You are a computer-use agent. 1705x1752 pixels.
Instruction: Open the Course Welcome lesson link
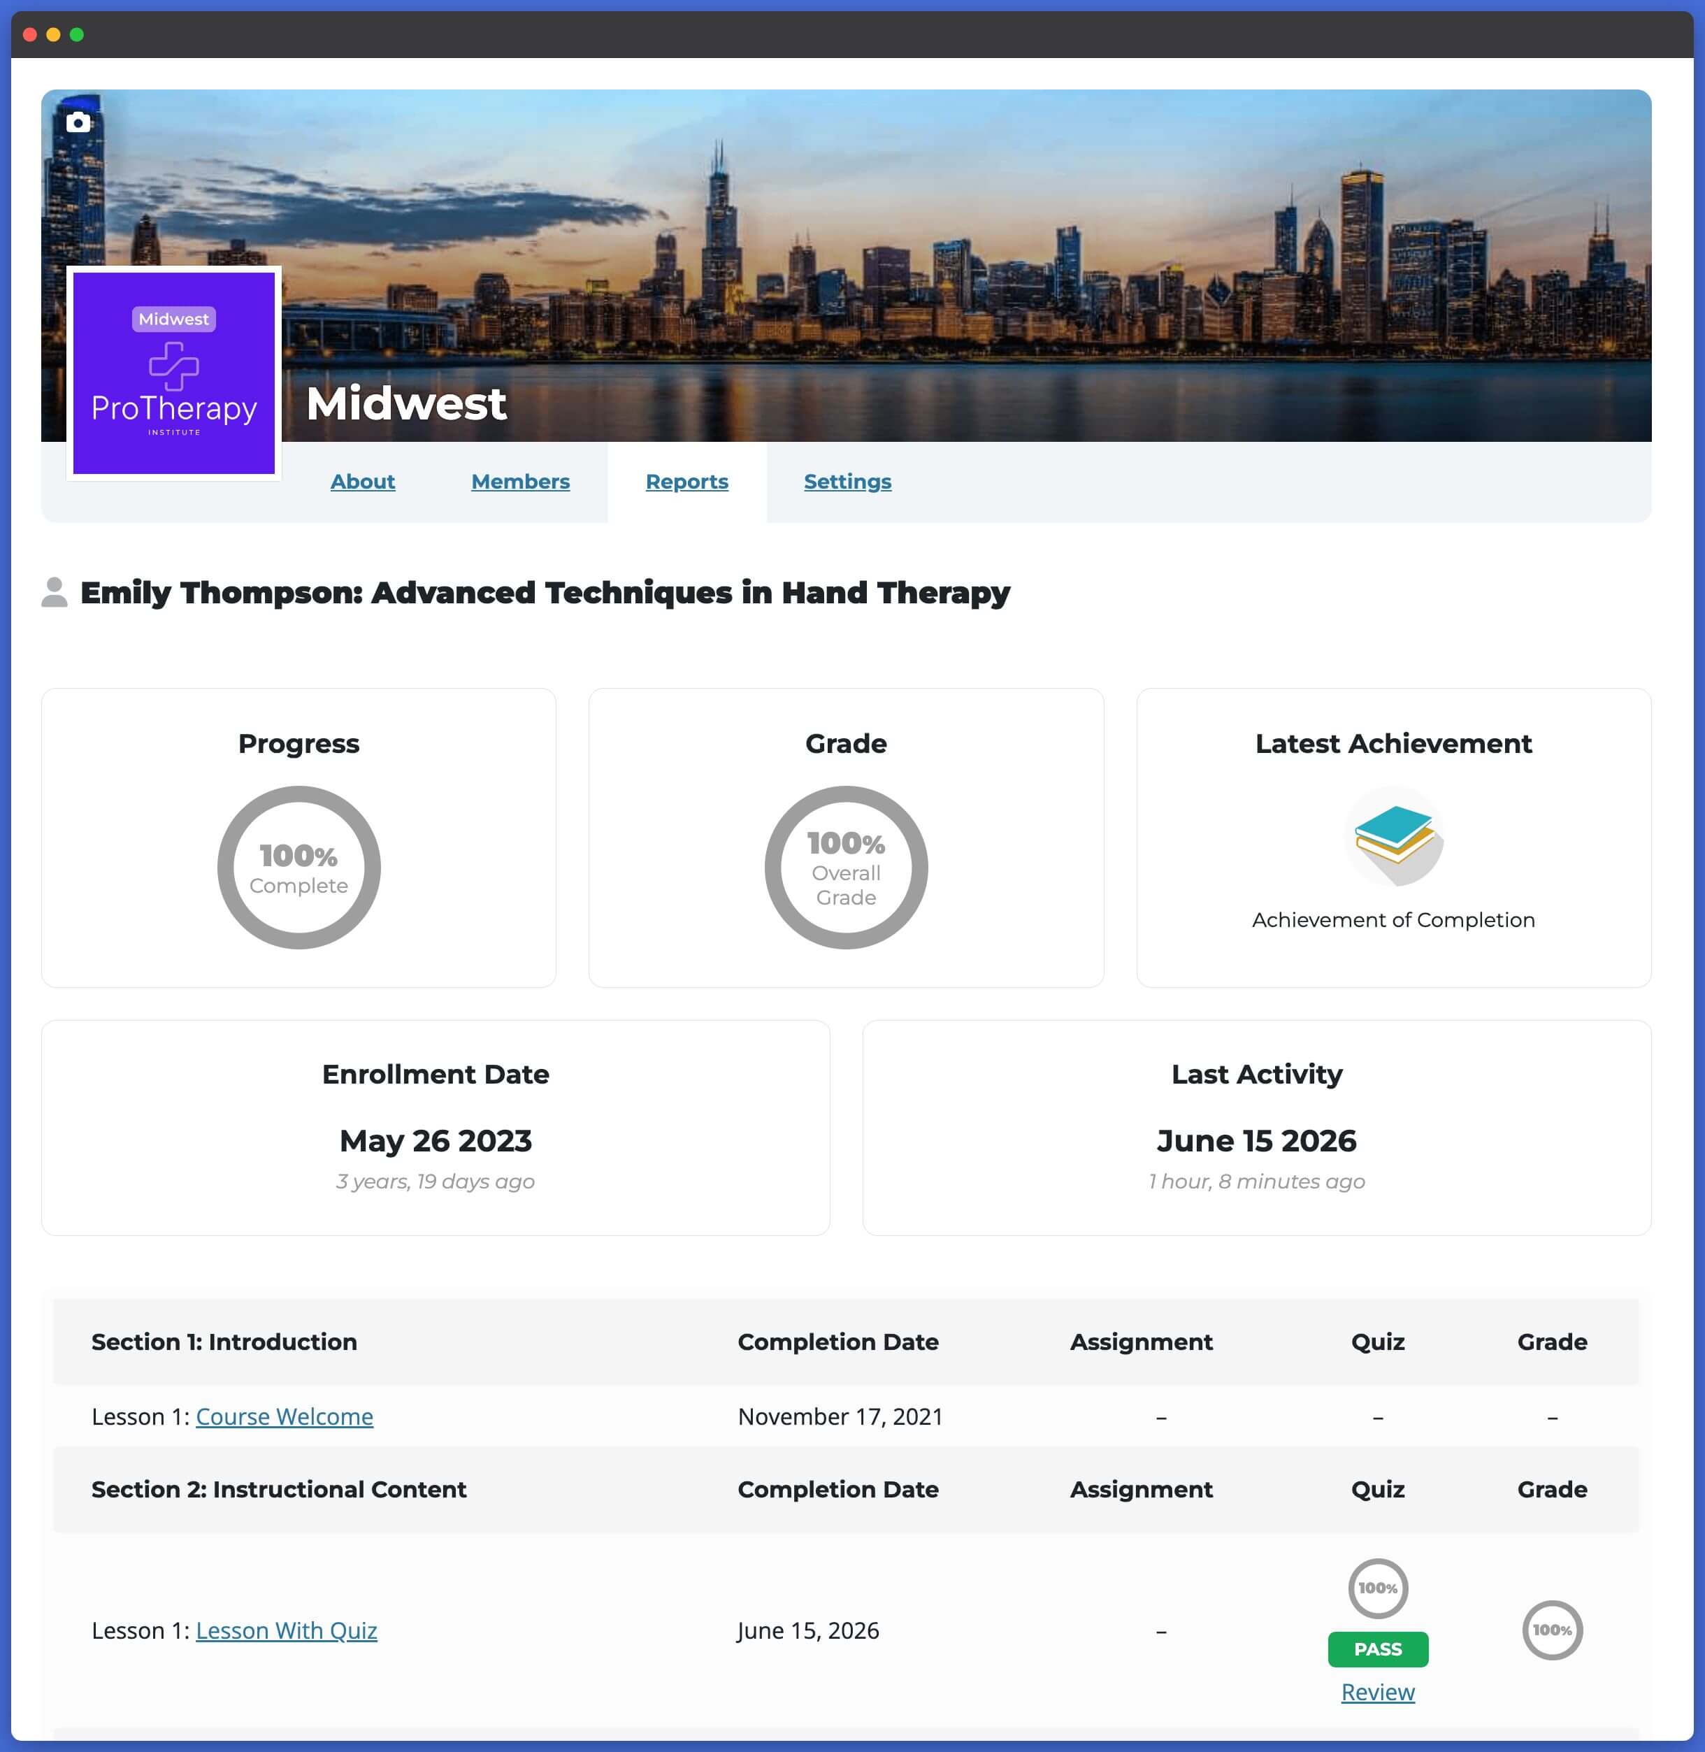pos(284,1416)
